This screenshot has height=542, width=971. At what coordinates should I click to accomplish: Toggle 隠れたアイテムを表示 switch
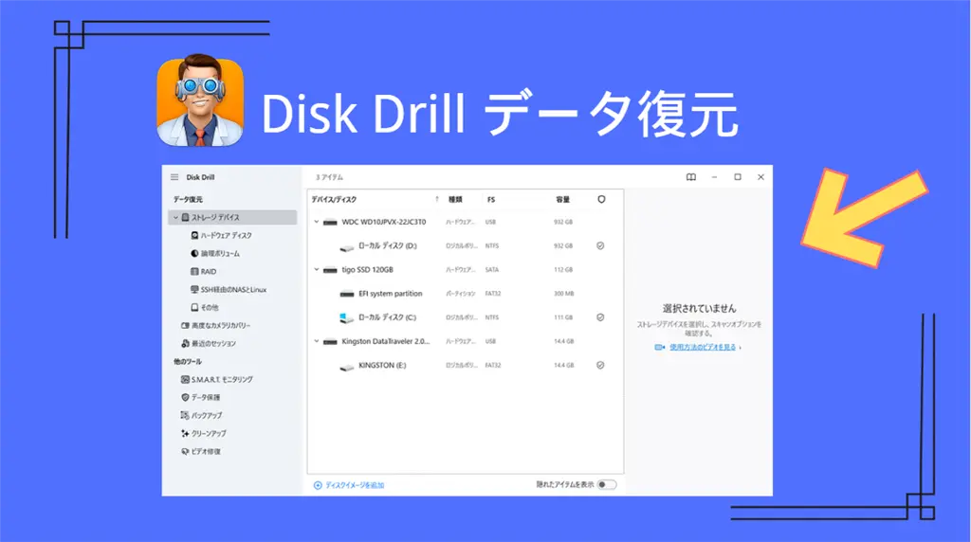607,484
